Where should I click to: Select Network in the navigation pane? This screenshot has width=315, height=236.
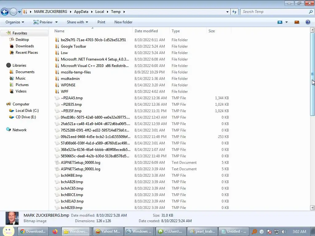19,130
